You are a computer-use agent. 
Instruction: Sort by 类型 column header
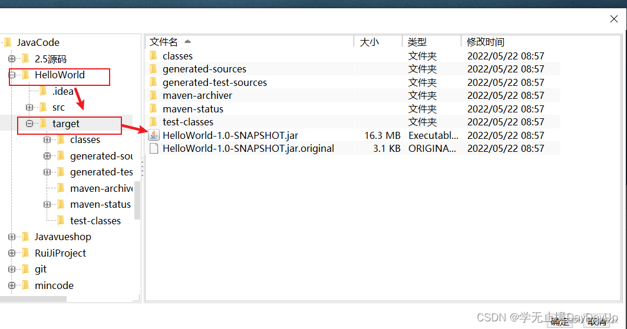coord(431,42)
